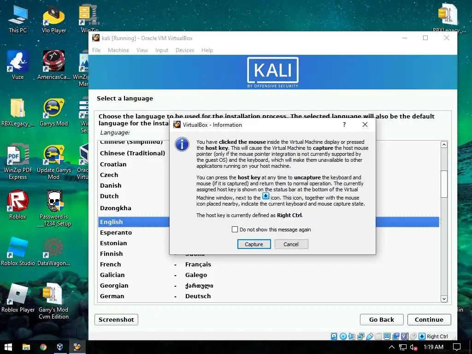
Task: Expand the hidden system tray icons chevron
Action: click(392, 348)
